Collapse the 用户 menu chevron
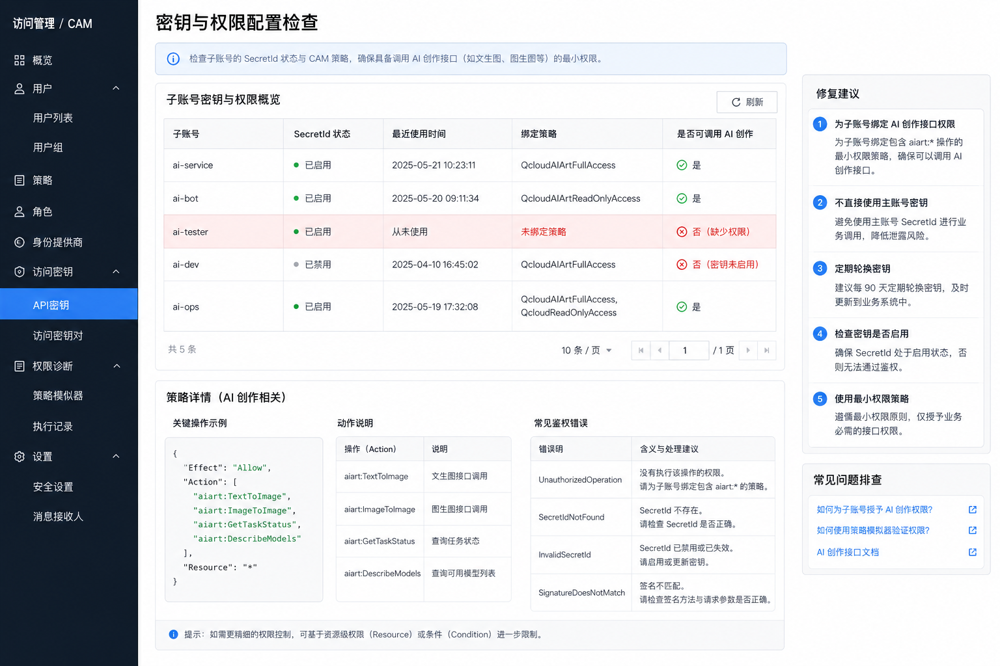 coord(116,88)
